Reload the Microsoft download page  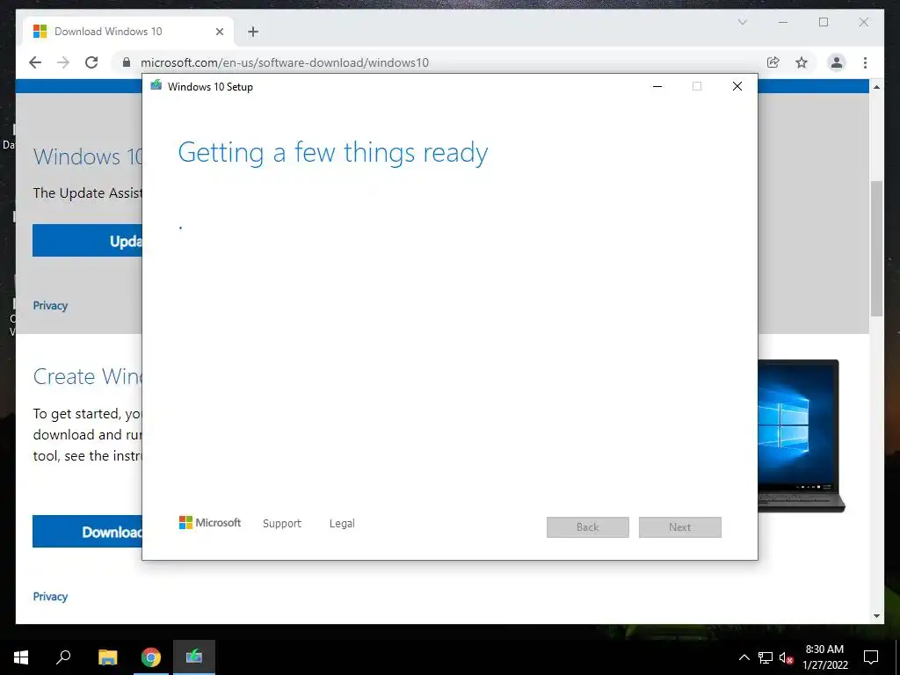[x=91, y=62]
